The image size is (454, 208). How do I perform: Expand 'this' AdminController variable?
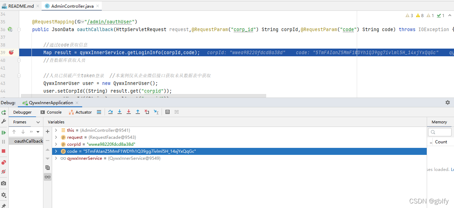coord(56,130)
